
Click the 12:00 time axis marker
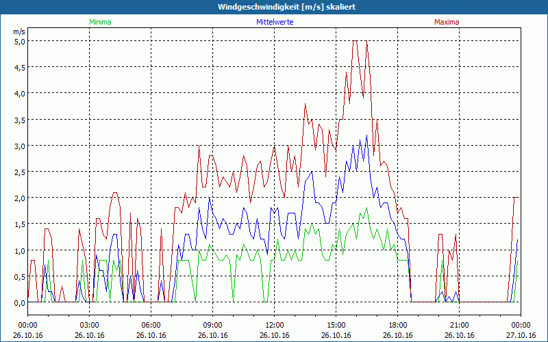coord(275,325)
